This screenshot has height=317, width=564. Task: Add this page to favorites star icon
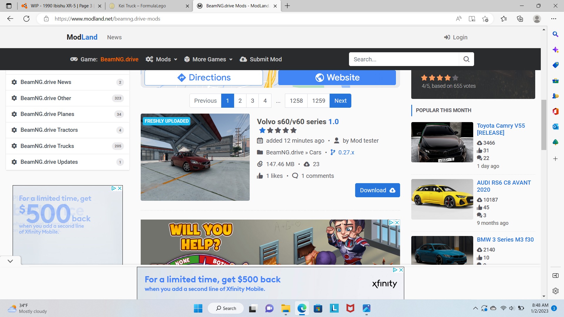(485, 19)
